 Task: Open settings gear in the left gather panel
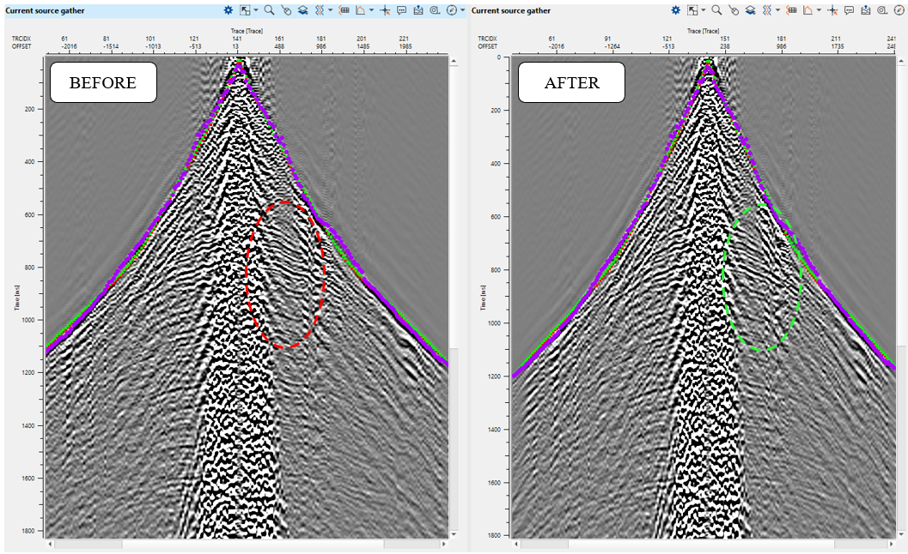[229, 10]
